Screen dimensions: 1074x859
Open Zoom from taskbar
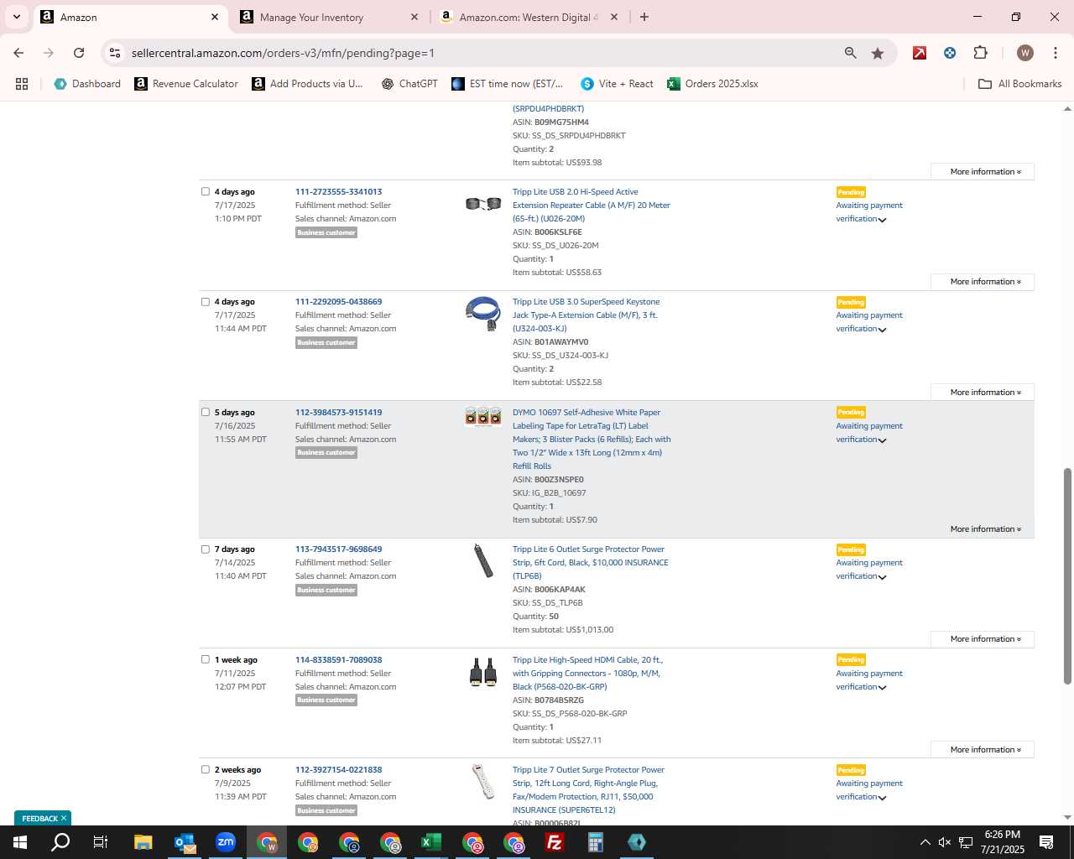point(226,842)
